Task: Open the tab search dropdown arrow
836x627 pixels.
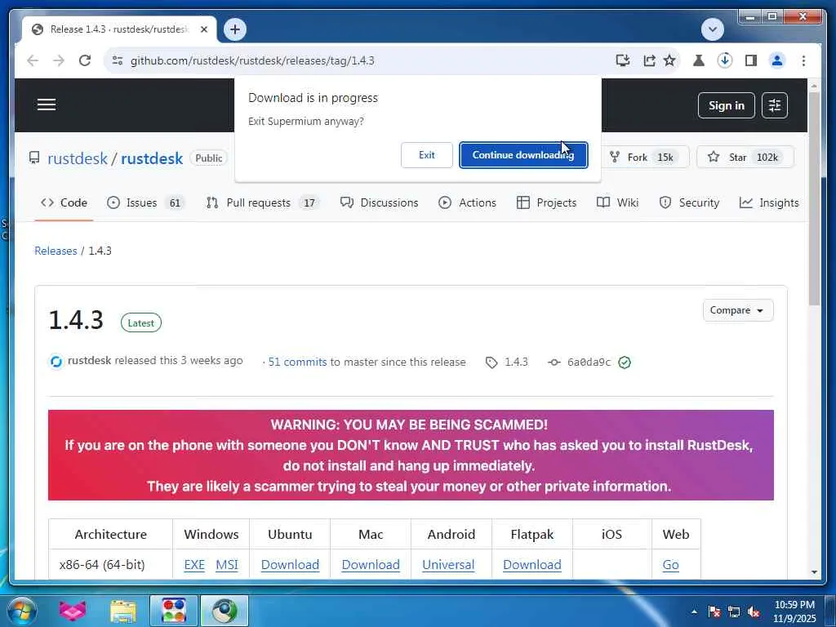Action: (x=712, y=29)
